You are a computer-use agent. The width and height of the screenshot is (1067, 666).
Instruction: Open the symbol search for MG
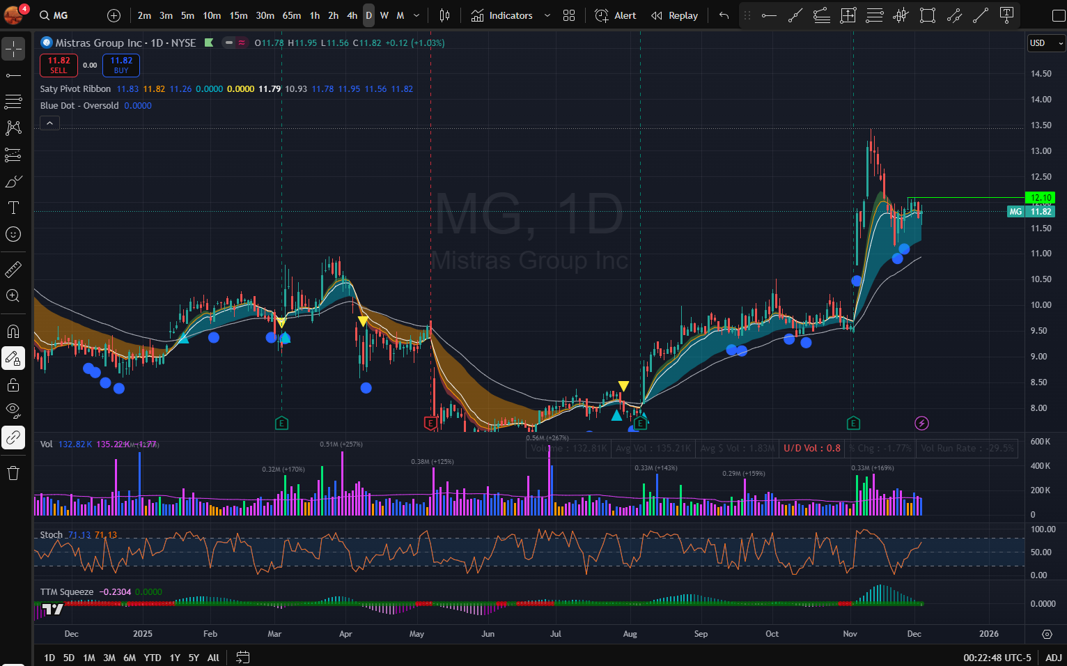click(54, 15)
